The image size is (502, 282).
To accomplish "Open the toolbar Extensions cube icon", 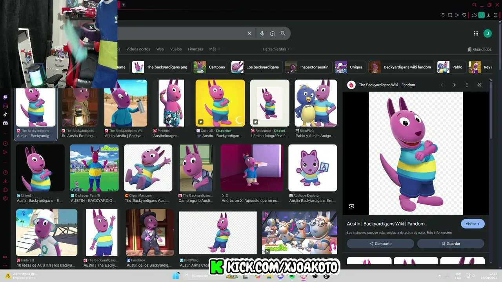I will pyautogui.click(x=474, y=15).
